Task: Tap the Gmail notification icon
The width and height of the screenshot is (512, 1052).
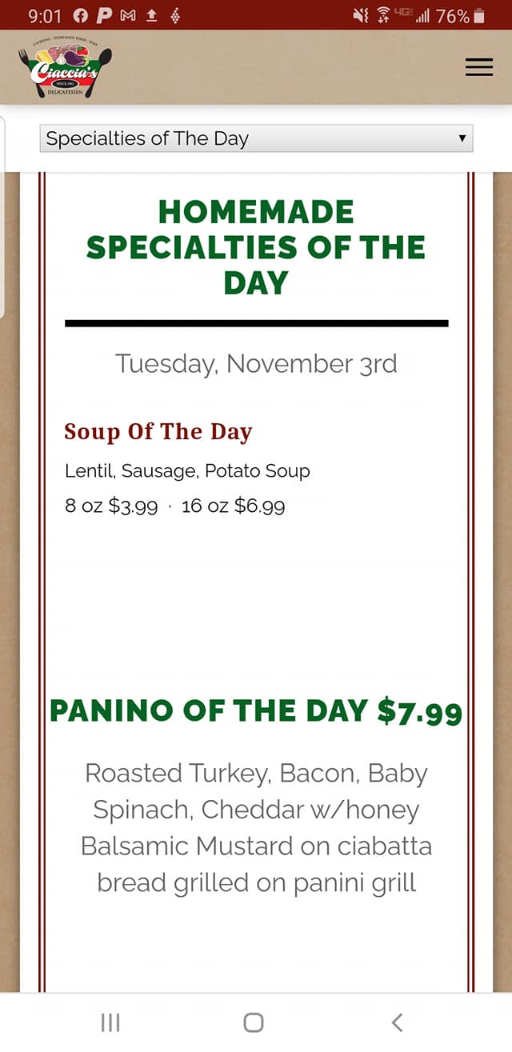Action: point(128,16)
